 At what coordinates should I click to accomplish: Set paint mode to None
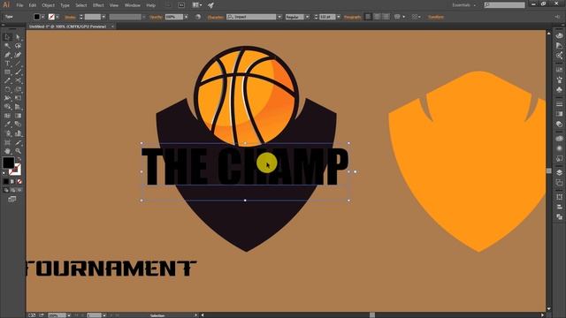pyautogui.click(x=19, y=181)
